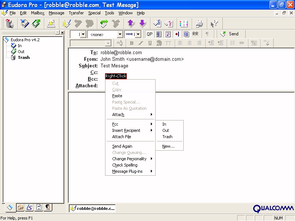The width and height of the screenshot is (295, 221).
Task: Click the Forward toolbar icon with green arrow
Action: [x=104, y=24]
